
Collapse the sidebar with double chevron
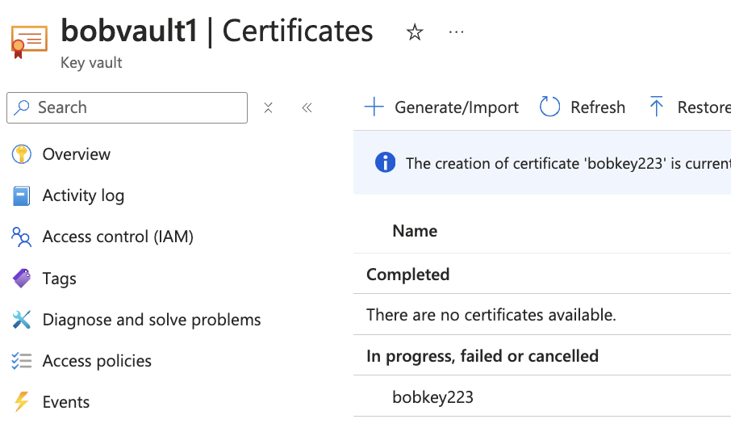click(x=307, y=107)
